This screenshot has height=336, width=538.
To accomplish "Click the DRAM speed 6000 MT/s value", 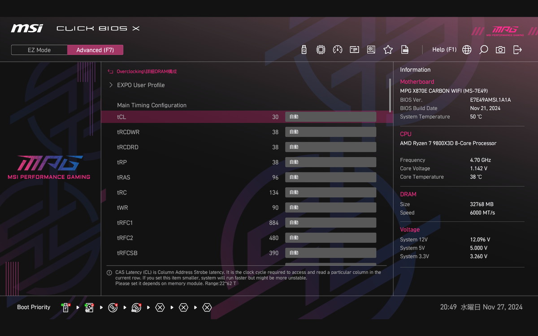I will (x=482, y=213).
